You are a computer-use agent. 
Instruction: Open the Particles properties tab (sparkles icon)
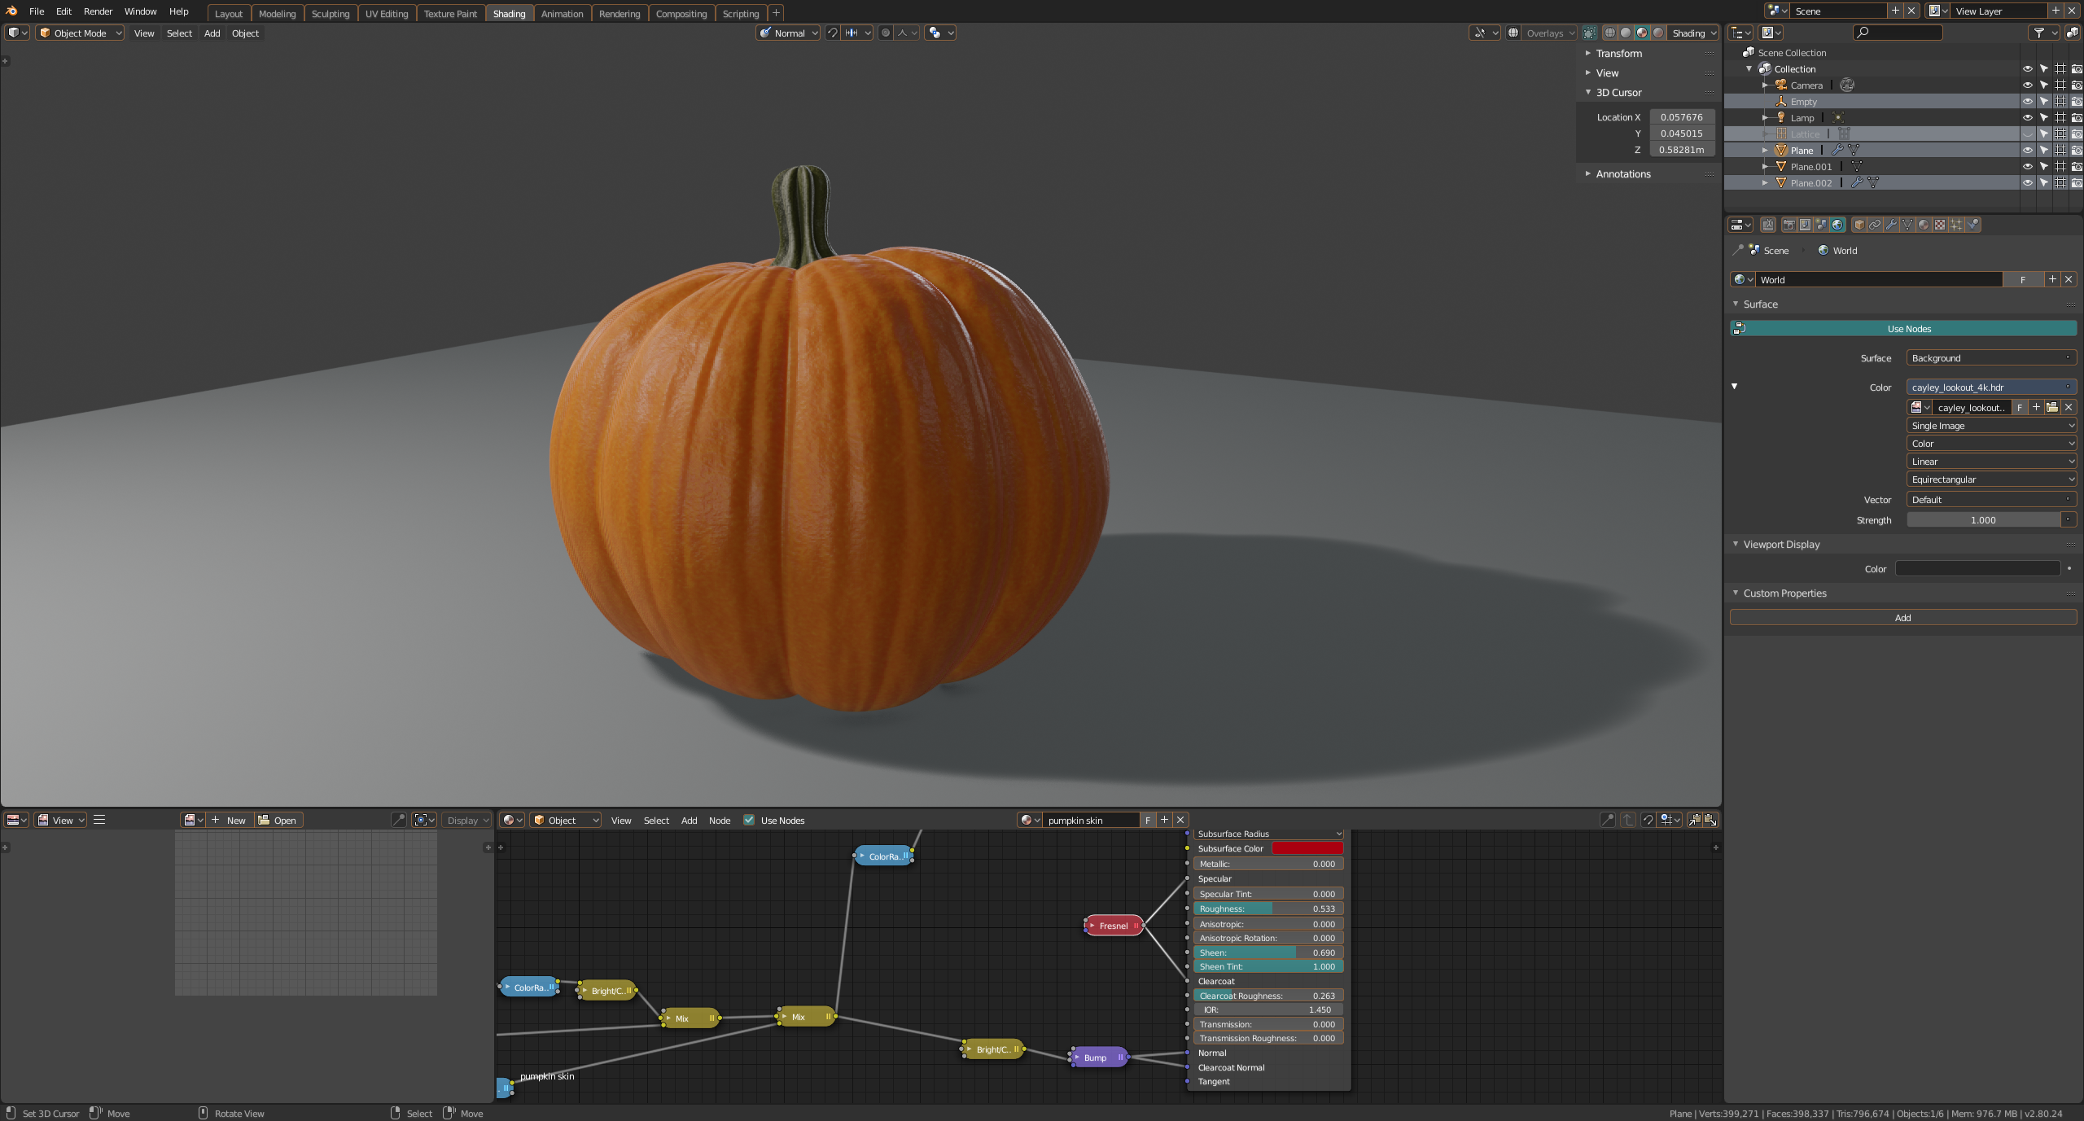(1956, 225)
